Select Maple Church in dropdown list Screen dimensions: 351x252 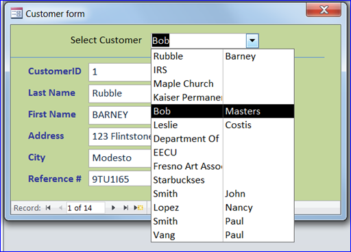click(x=223, y=84)
